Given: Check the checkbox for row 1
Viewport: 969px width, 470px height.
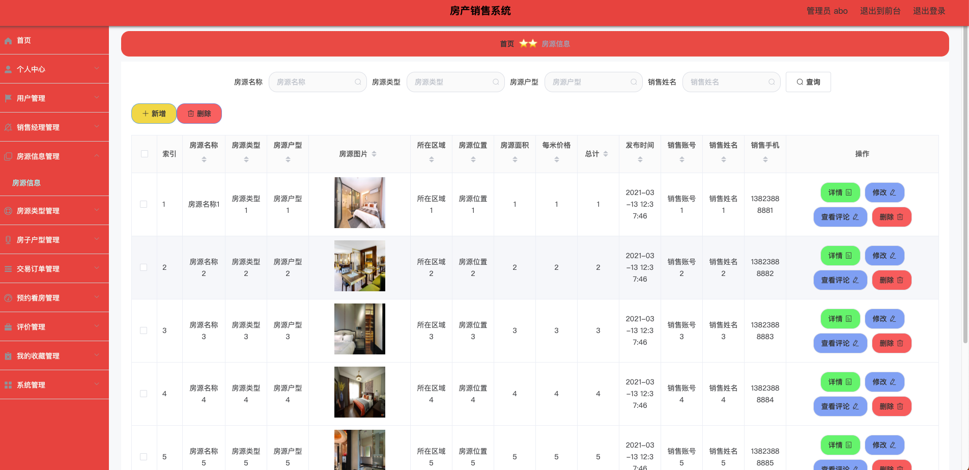Looking at the screenshot, I should tap(144, 204).
